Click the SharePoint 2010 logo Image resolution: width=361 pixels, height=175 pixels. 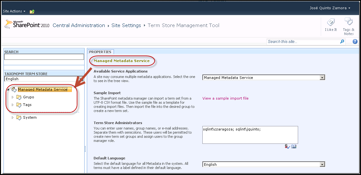[x=27, y=24]
